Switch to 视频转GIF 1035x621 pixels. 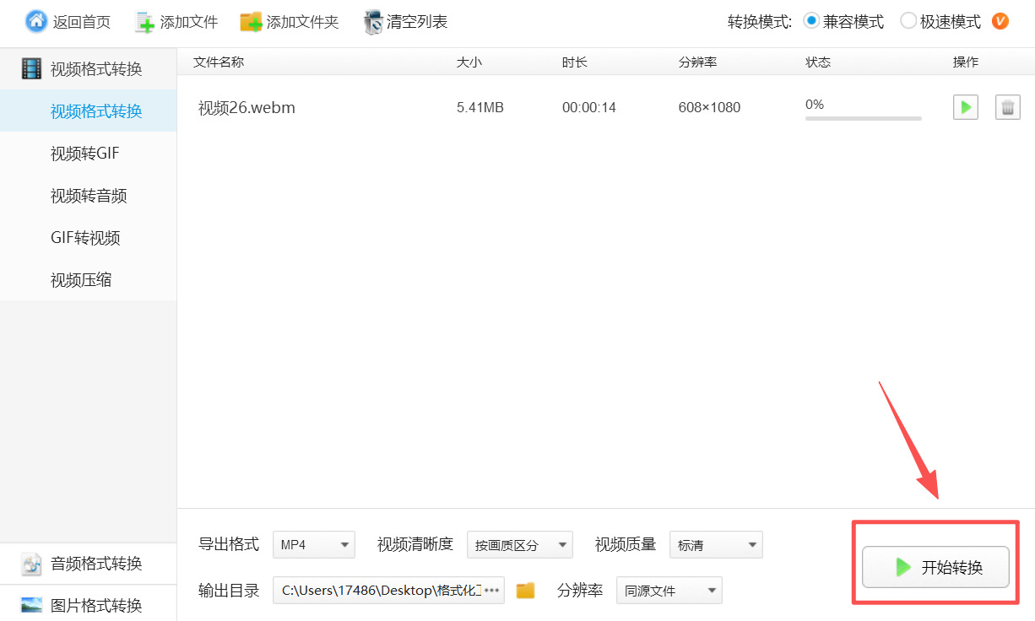pos(88,154)
